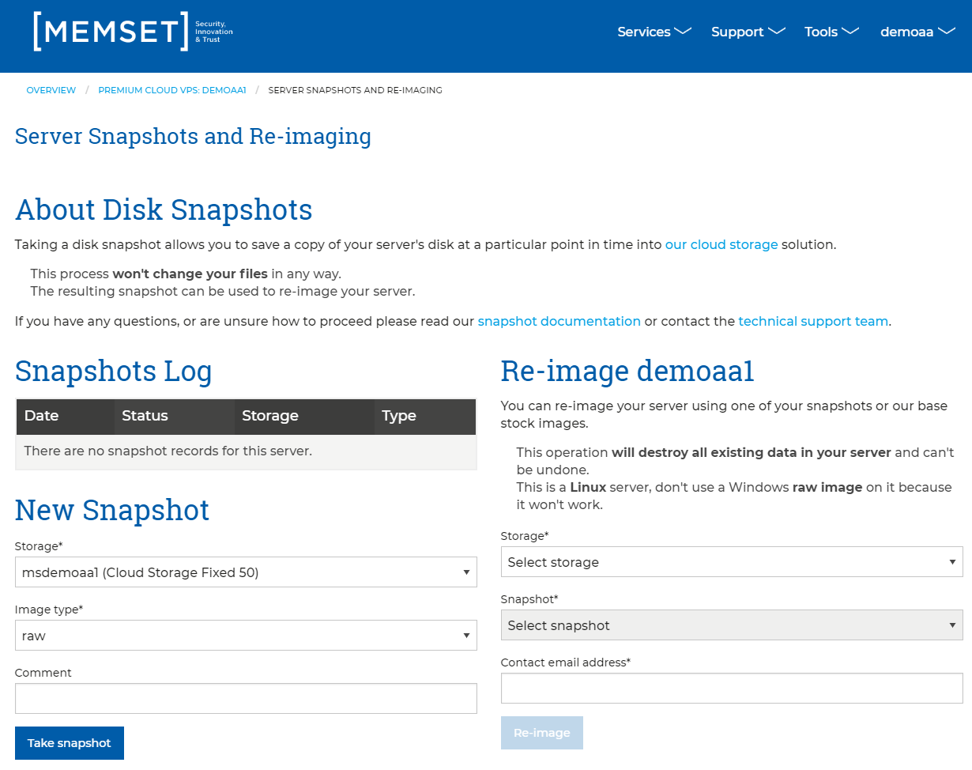Click 'SERVER SNAPSHOTS AND RE-IMAGING' breadcrumb text
Viewport: 972px width, 770px height.
[x=356, y=90]
